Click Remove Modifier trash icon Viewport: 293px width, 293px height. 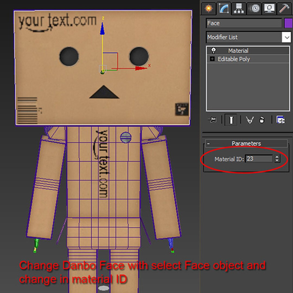262,120
